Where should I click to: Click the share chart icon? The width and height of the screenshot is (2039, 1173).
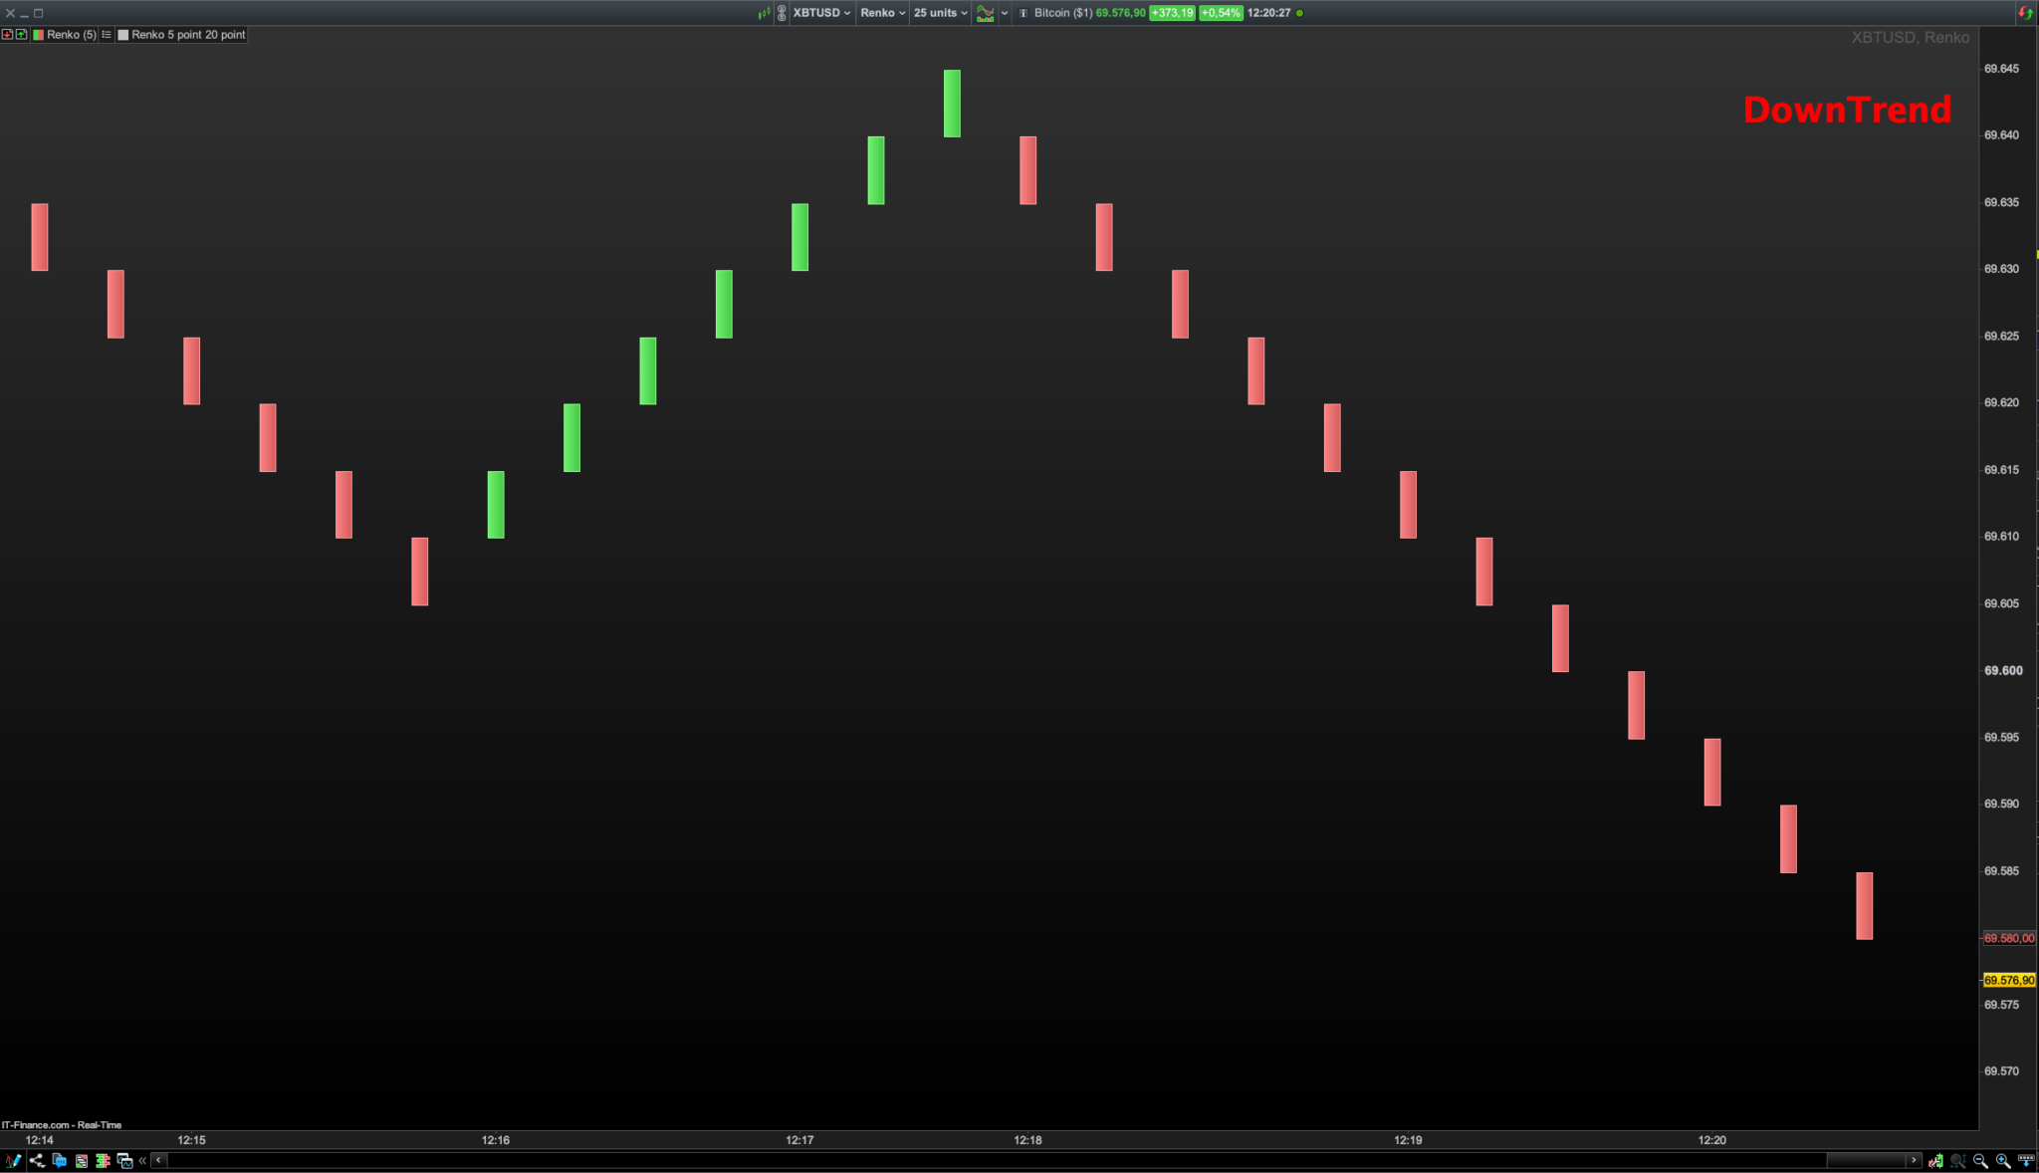coord(37,1160)
